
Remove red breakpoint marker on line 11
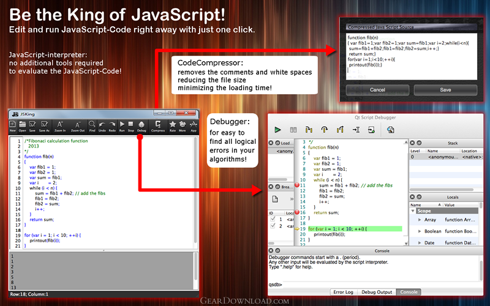tap(297, 185)
